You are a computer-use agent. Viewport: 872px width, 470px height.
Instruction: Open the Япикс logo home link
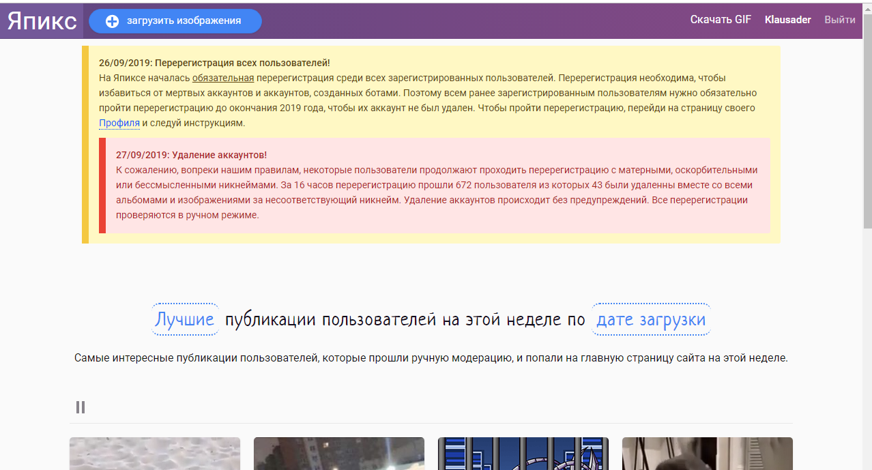[42, 20]
